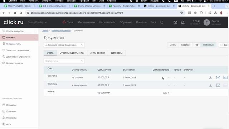Open the Chrome tab list arrow
The height and width of the screenshot is (129, 229).
click(227, 6)
